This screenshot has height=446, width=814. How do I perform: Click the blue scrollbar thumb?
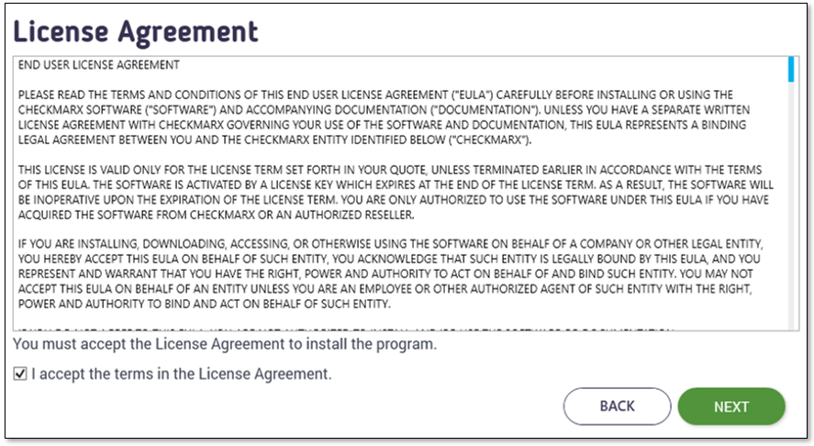(x=792, y=70)
